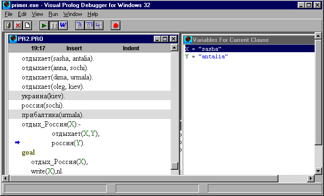Click the horizontal scrollbar thumb
This screenshot has height=196, width=324.
tap(144, 178)
